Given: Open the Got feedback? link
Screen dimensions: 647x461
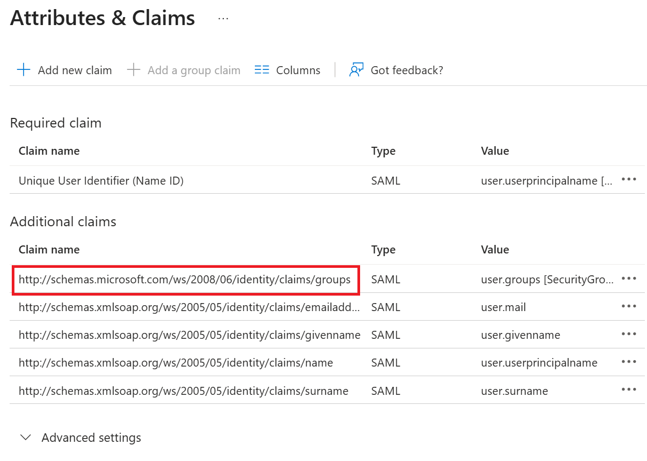Looking at the screenshot, I should pos(396,70).
